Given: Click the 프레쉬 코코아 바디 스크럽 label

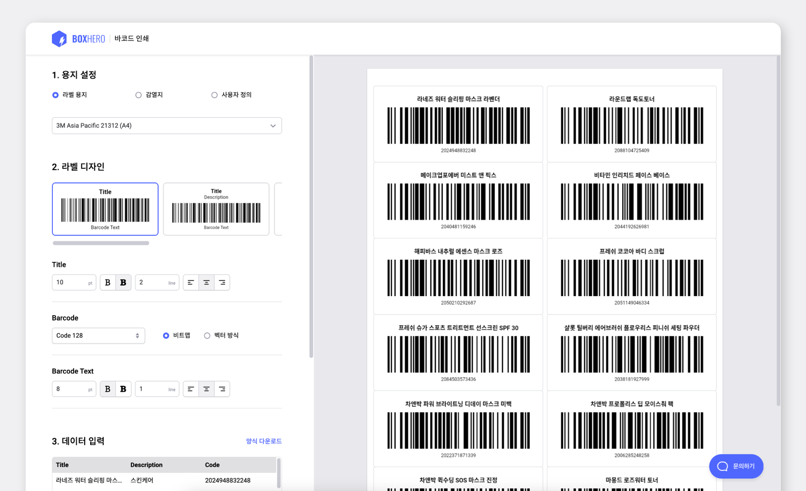Looking at the screenshot, I should [632, 276].
